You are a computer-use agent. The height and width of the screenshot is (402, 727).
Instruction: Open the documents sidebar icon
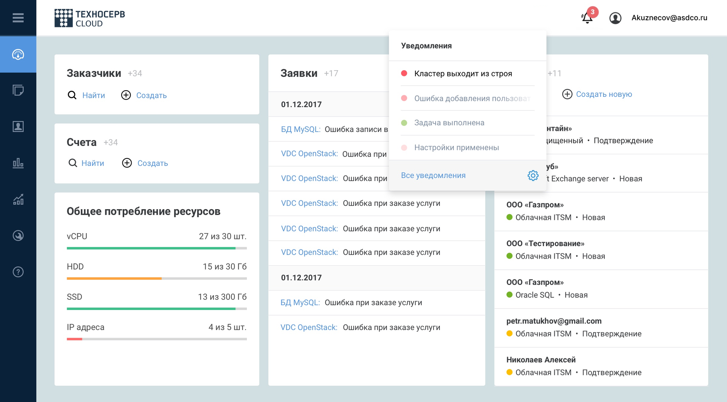click(x=18, y=90)
